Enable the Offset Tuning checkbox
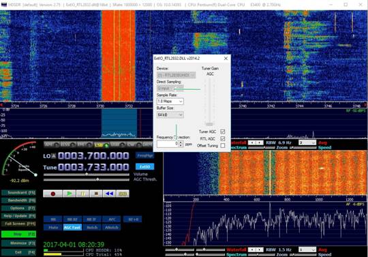 click(222, 146)
